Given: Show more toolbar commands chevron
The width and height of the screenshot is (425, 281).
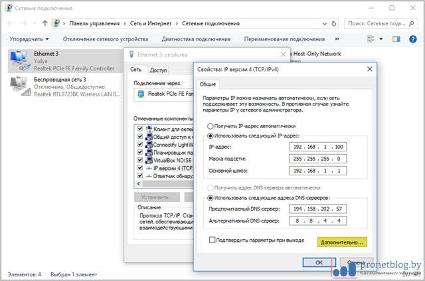Looking at the screenshot, I should tap(337, 39).
